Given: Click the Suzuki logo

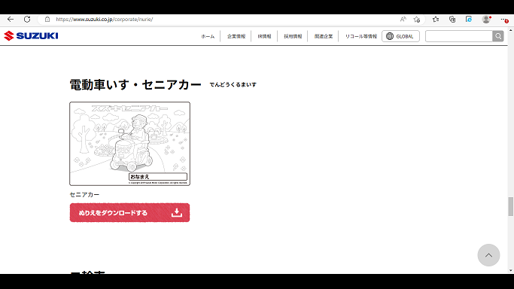Looking at the screenshot, I should tap(31, 35).
